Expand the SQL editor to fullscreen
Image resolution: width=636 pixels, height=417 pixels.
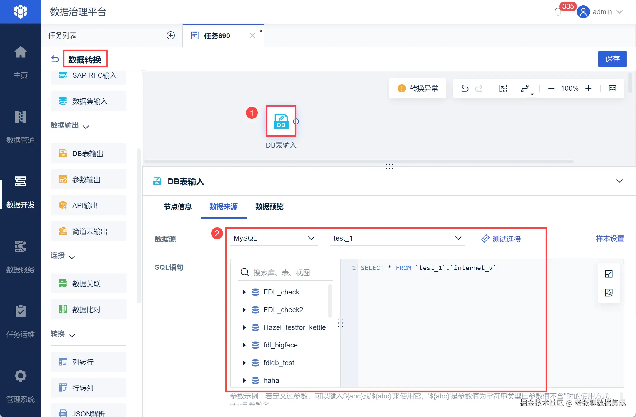click(609, 274)
